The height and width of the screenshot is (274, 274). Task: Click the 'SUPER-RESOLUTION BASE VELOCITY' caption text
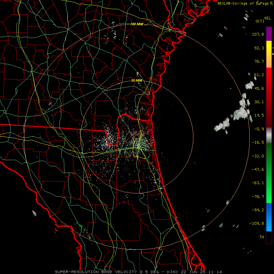pyautogui.click(x=97, y=272)
